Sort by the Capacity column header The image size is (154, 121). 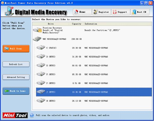coord(76,24)
